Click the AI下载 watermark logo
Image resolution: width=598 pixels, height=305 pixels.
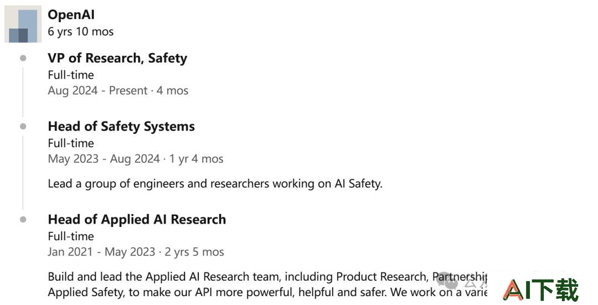coord(540,290)
